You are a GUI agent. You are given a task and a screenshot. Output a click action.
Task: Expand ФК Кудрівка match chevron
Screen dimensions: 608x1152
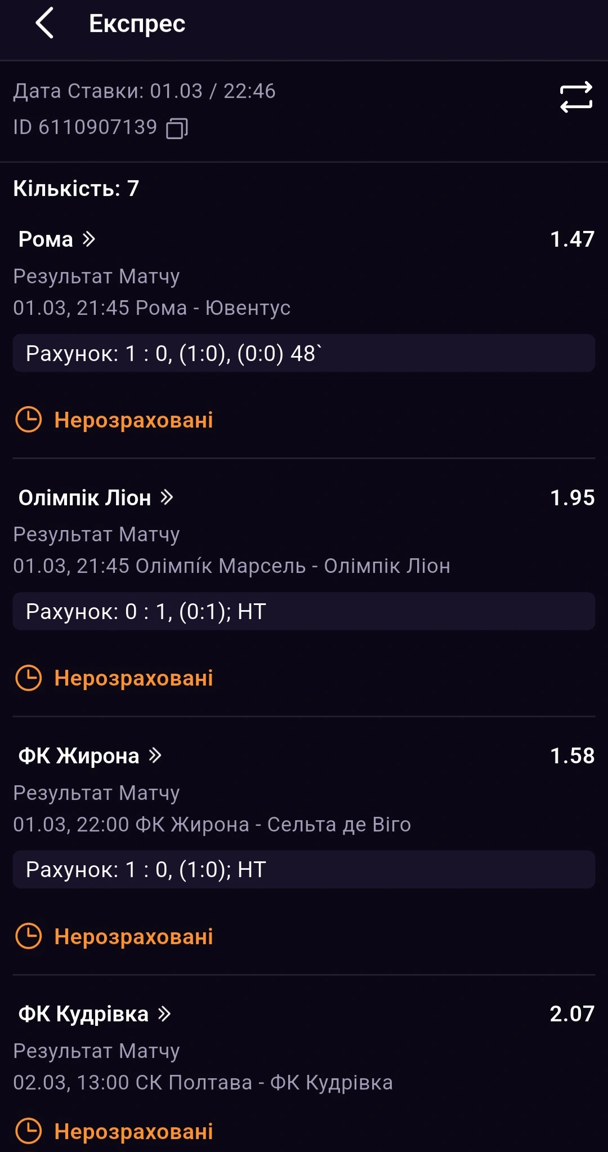pyautogui.click(x=164, y=1013)
